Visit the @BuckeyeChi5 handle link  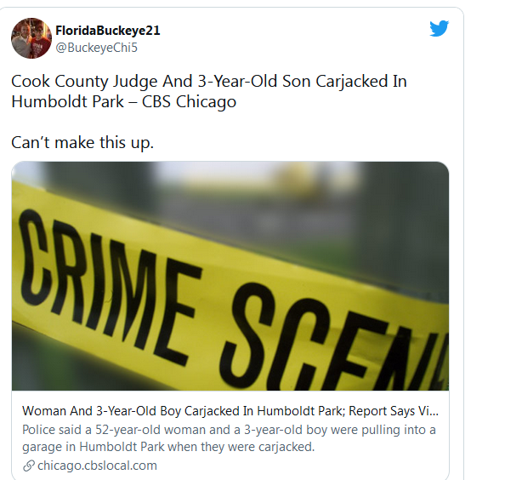(97, 48)
